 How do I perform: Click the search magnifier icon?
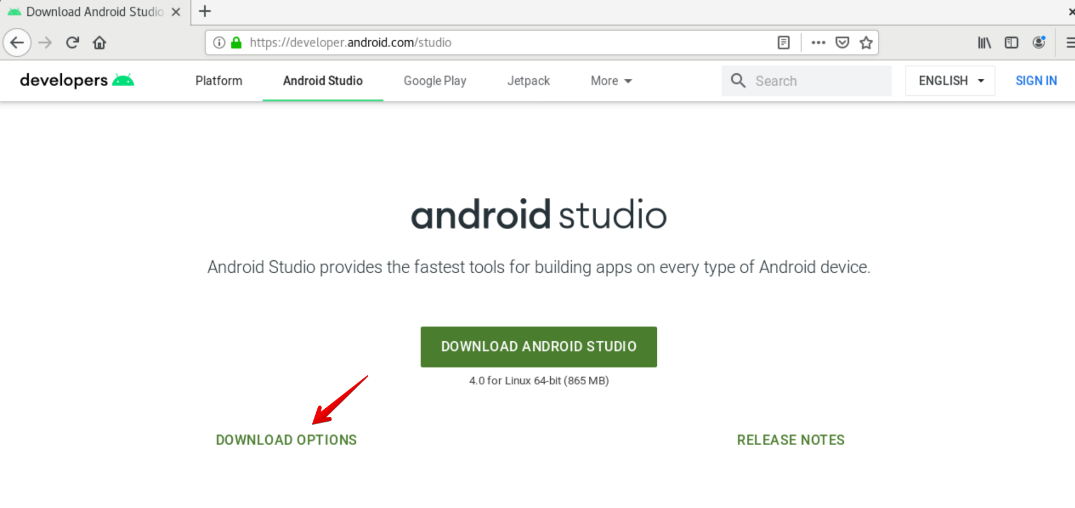click(738, 81)
